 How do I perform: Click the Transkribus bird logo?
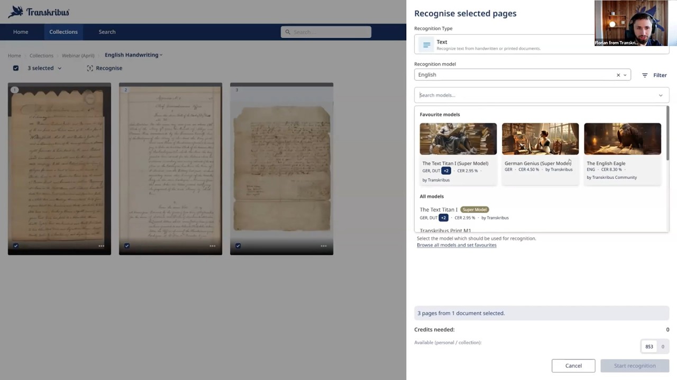pos(16,12)
